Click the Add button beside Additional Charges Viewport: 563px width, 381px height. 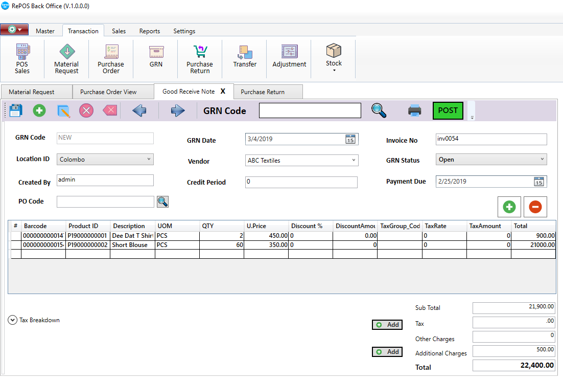coord(387,352)
